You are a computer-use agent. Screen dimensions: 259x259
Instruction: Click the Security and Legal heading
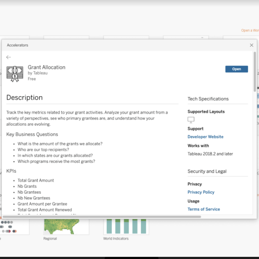pos(207,171)
